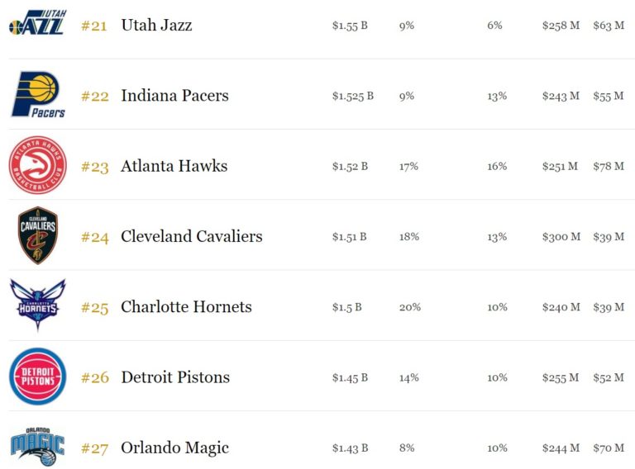Click the Utah Jazz logo
This screenshot has width=635, height=469.
point(37,23)
